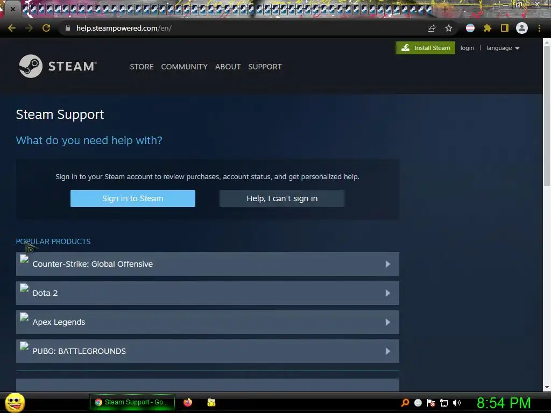The width and height of the screenshot is (551, 413).
Task: Click the Counter-Strike game thumbnail icon
Action: click(x=24, y=259)
